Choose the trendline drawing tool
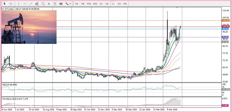Image resolution: width=232 pixels, height=112 pixels. [x=31, y=4]
